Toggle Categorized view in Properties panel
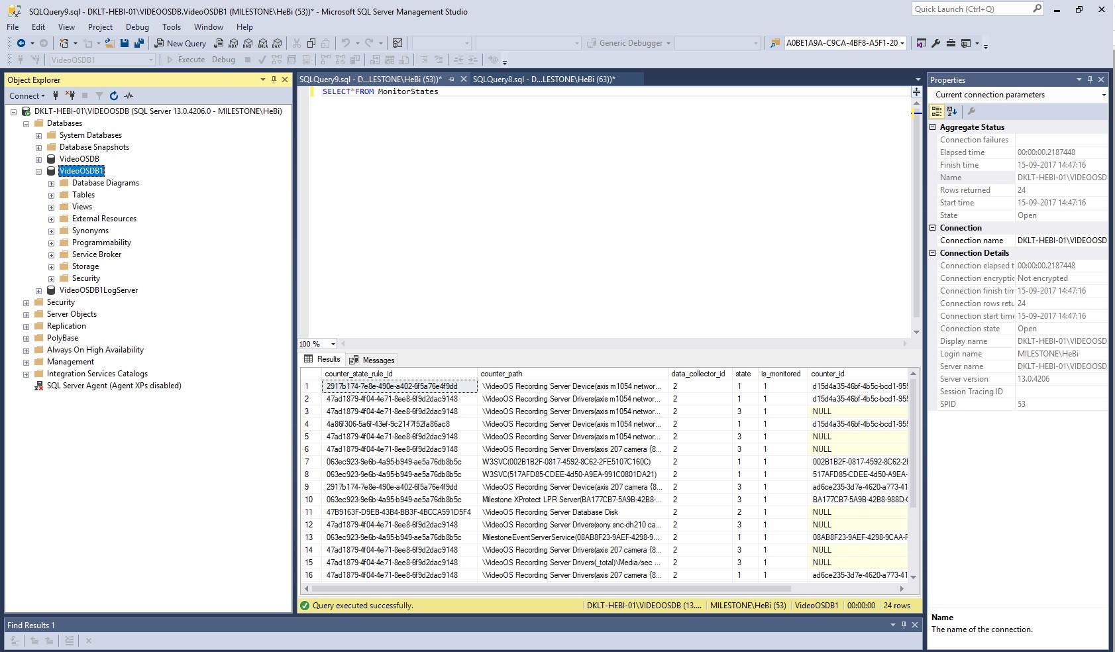Image resolution: width=1115 pixels, height=652 pixels. [937, 111]
